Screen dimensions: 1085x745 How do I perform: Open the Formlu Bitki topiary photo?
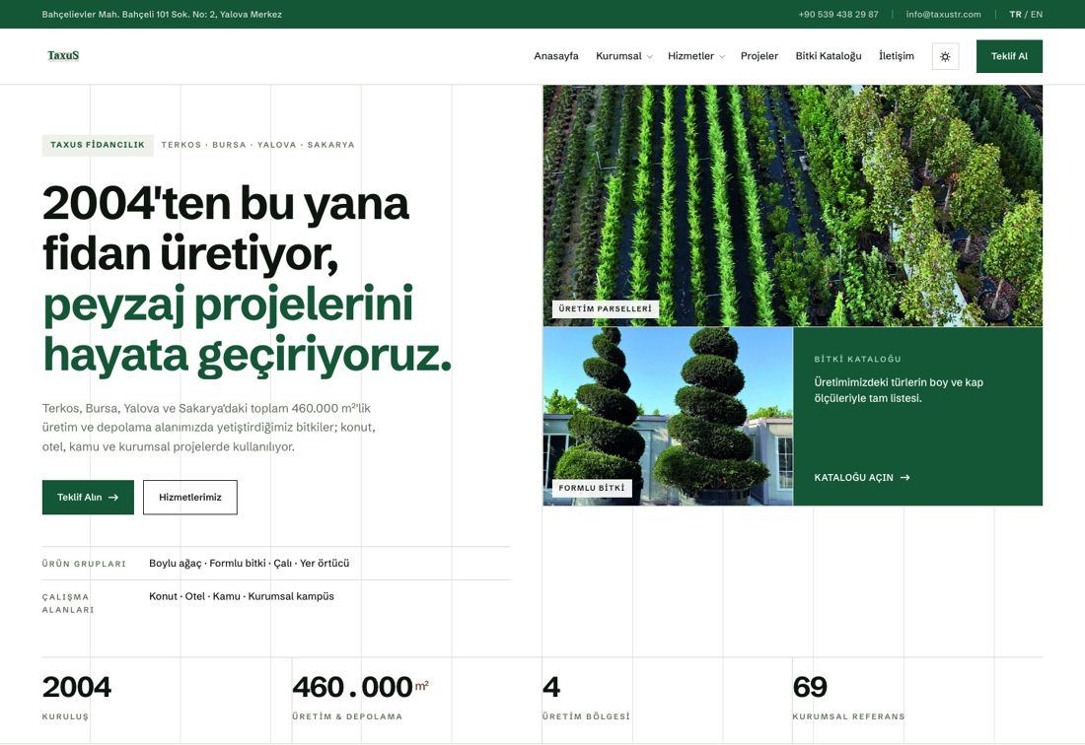pos(668,416)
